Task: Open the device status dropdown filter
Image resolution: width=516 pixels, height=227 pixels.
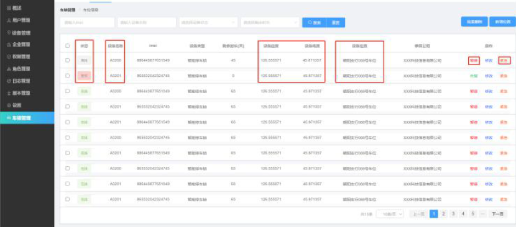Action: tap(208, 22)
